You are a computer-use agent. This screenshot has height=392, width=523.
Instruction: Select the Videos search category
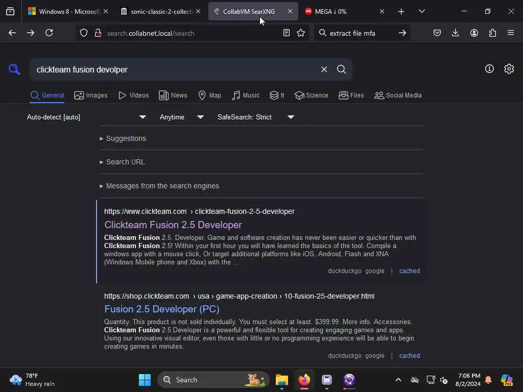[133, 95]
